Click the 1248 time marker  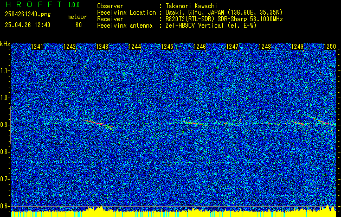point(265,47)
